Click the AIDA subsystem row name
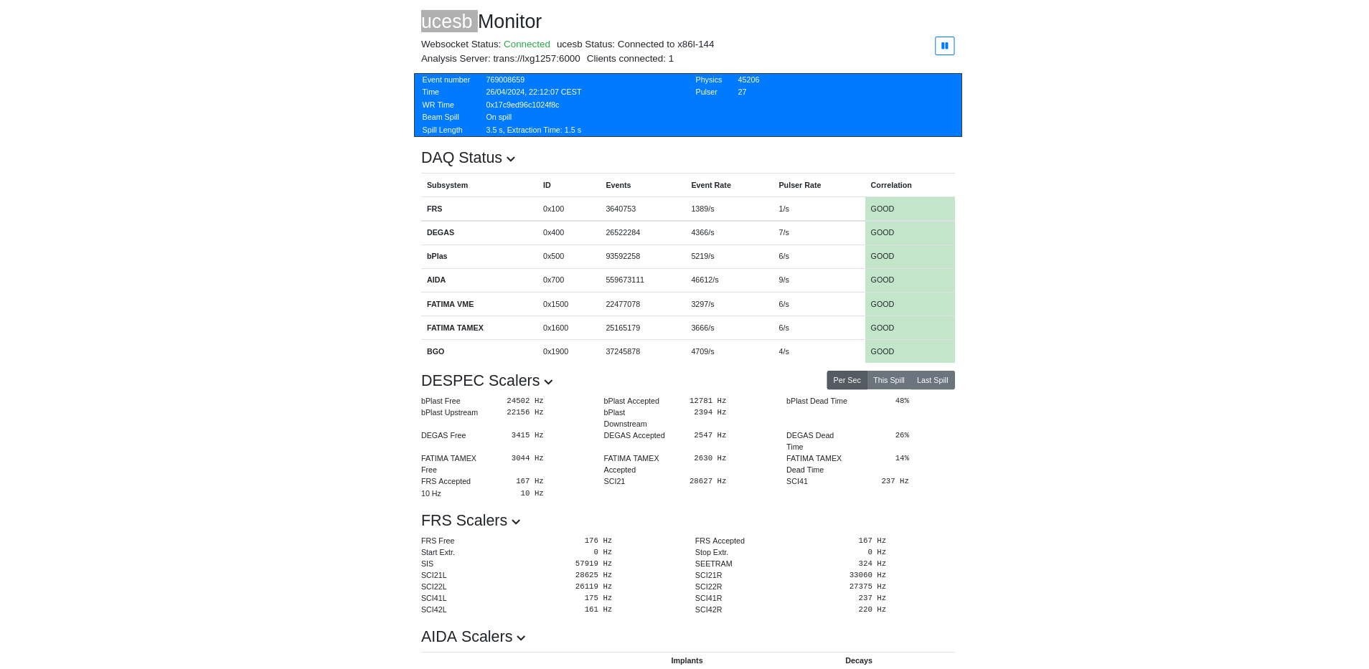 [x=436, y=280]
